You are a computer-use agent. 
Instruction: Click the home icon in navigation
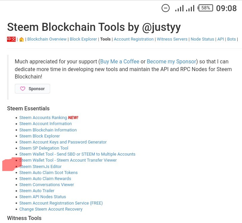pos(22,39)
